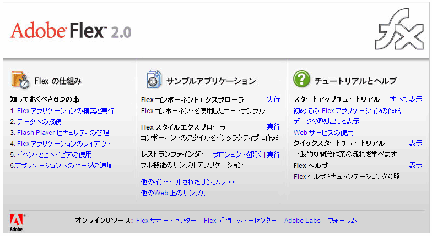Click 'オンラインリソース:' label
Image resolution: width=432 pixels, height=236 pixels.
click(104, 221)
